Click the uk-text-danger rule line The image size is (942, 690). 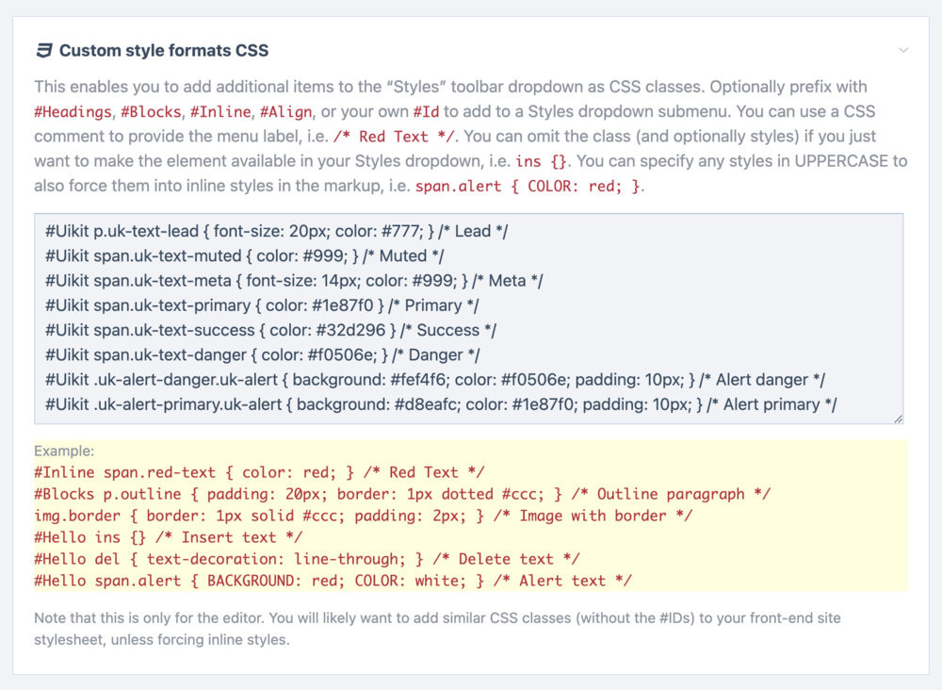pos(262,355)
